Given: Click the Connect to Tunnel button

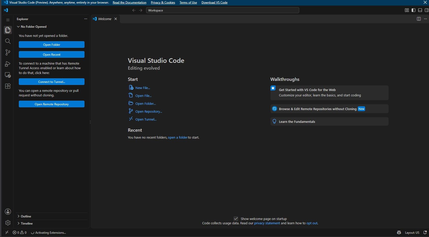Looking at the screenshot, I should pyautogui.click(x=52, y=82).
